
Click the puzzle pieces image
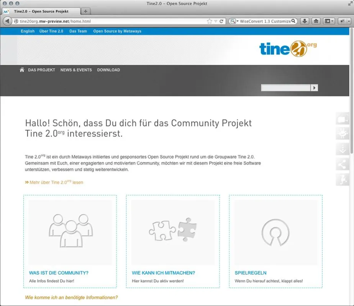point(173,232)
